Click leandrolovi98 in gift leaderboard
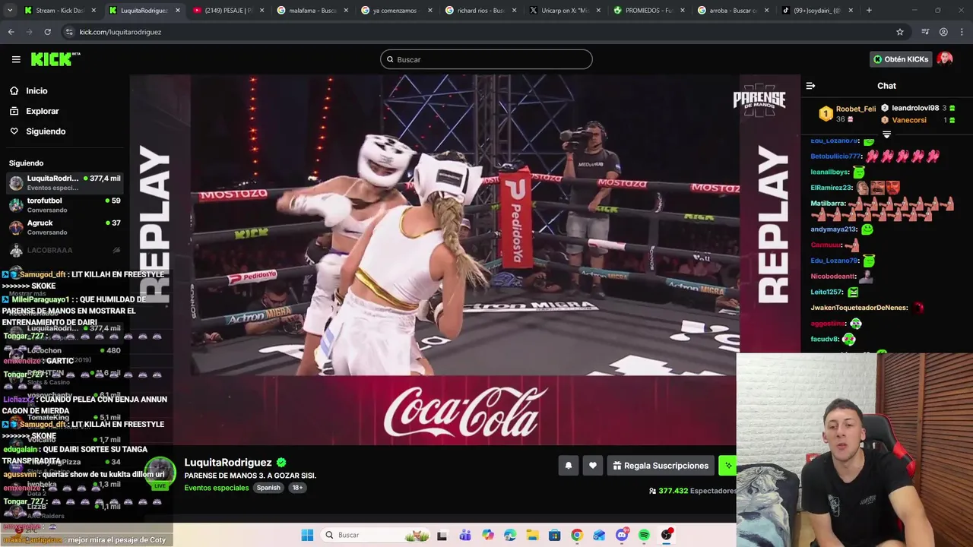973x547 pixels. click(918, 109)
